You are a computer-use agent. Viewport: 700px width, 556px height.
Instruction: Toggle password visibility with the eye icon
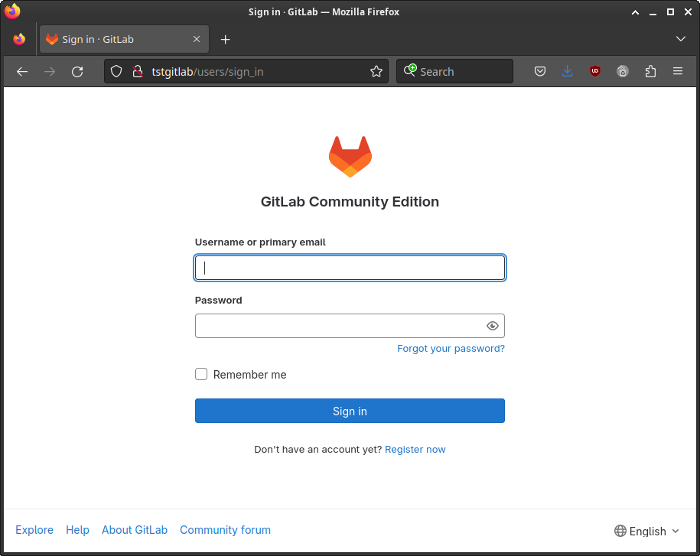point(492,326)
